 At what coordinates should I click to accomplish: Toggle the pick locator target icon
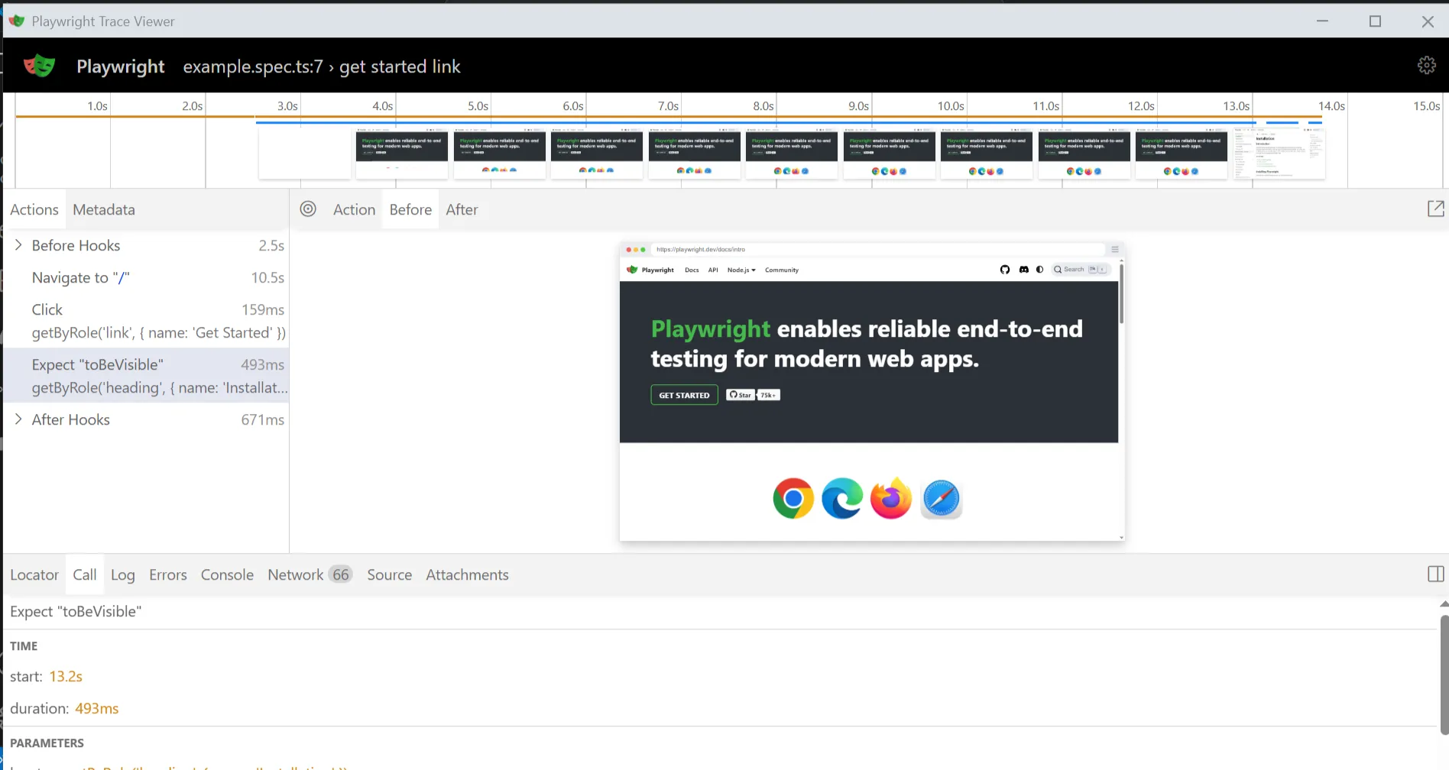pos(308,209)
